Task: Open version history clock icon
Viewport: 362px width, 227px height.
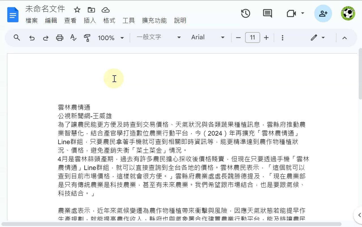Action: pyautogui.click(x=245, y=13)
